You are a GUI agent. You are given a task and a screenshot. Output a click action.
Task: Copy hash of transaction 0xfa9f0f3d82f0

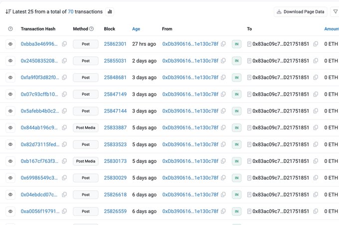coord(64,77)
